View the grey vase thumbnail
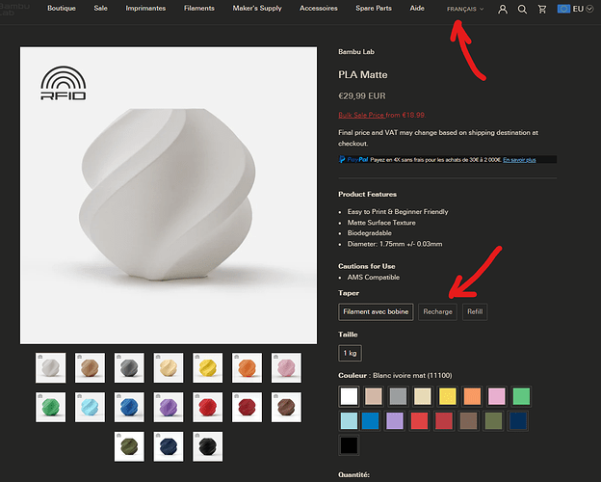Viewport: 601px width, 482px height. [x=129, y=368]
